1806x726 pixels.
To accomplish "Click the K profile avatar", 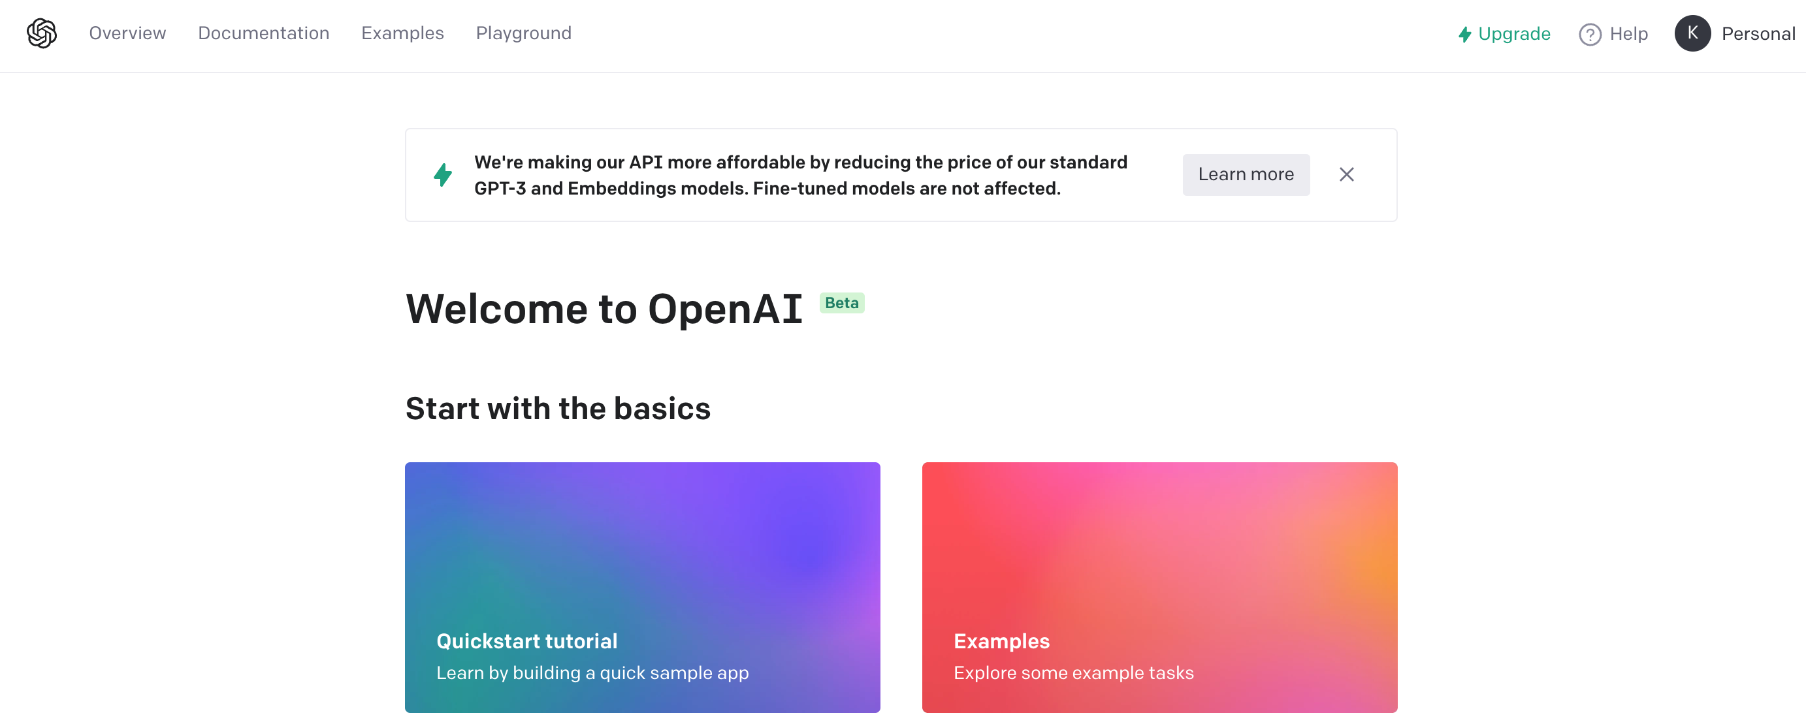I will tap(1692, 33).
